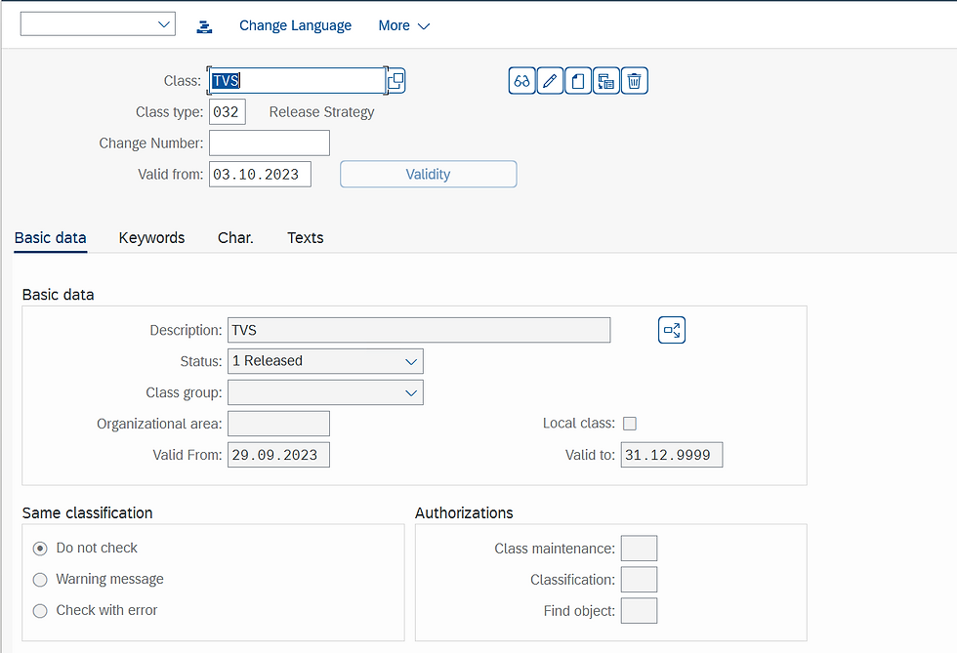This screenshot has width=957, height=653.
Task: Open value help beside Class field
Action: [x=396, y=81]
